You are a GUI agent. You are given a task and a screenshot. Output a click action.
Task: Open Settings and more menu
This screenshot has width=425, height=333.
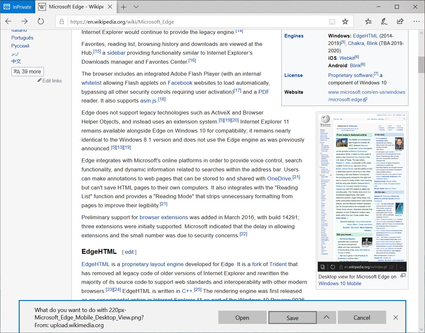(x=416, y=22)
